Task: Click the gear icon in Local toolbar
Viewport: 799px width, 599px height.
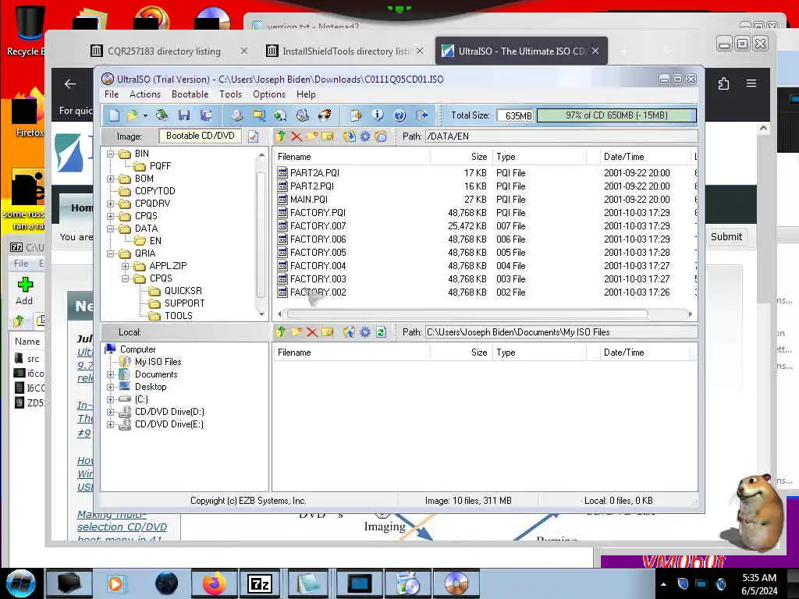Action: point(365,332)
